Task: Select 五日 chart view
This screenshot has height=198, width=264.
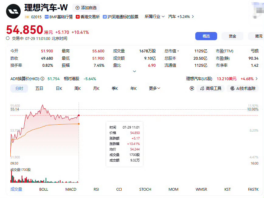Action: click(39, 88)
